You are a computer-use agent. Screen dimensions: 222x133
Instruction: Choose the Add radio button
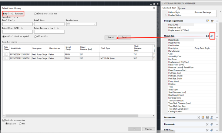tap(20, 124)
